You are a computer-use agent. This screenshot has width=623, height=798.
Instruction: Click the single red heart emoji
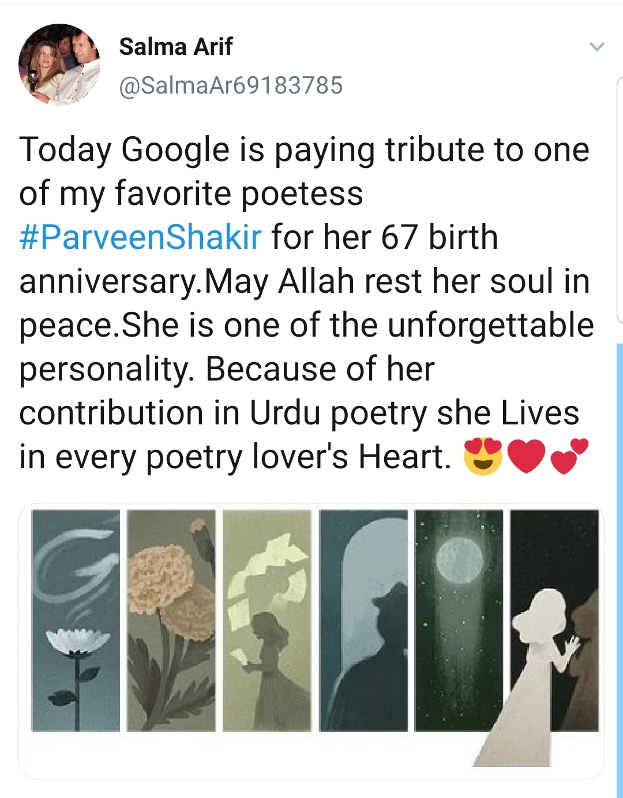coord(526,456)
